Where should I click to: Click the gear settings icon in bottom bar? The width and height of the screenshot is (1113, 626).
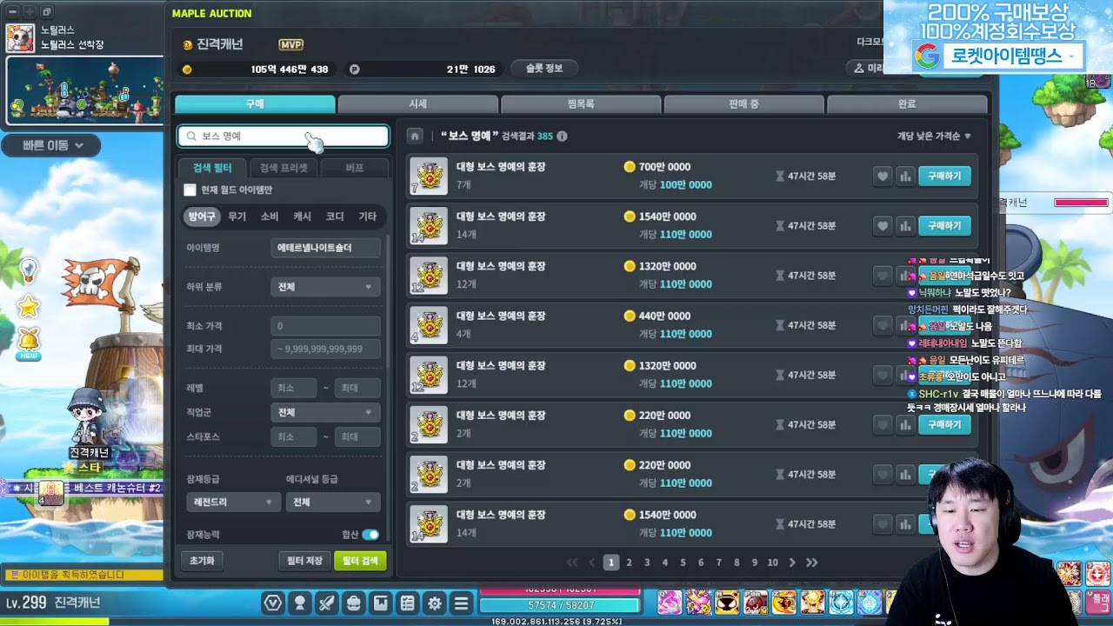click(x=435, y=603)
